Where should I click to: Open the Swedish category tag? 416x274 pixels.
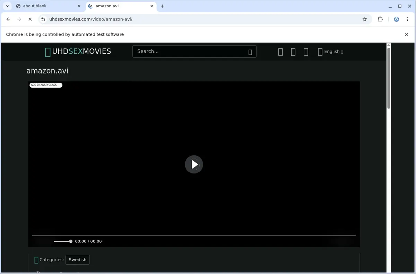(78, 260)
